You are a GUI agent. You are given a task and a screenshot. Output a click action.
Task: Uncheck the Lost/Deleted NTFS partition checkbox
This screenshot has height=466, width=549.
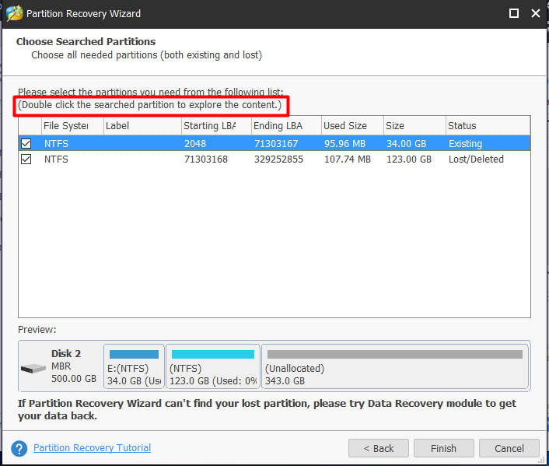26,159
